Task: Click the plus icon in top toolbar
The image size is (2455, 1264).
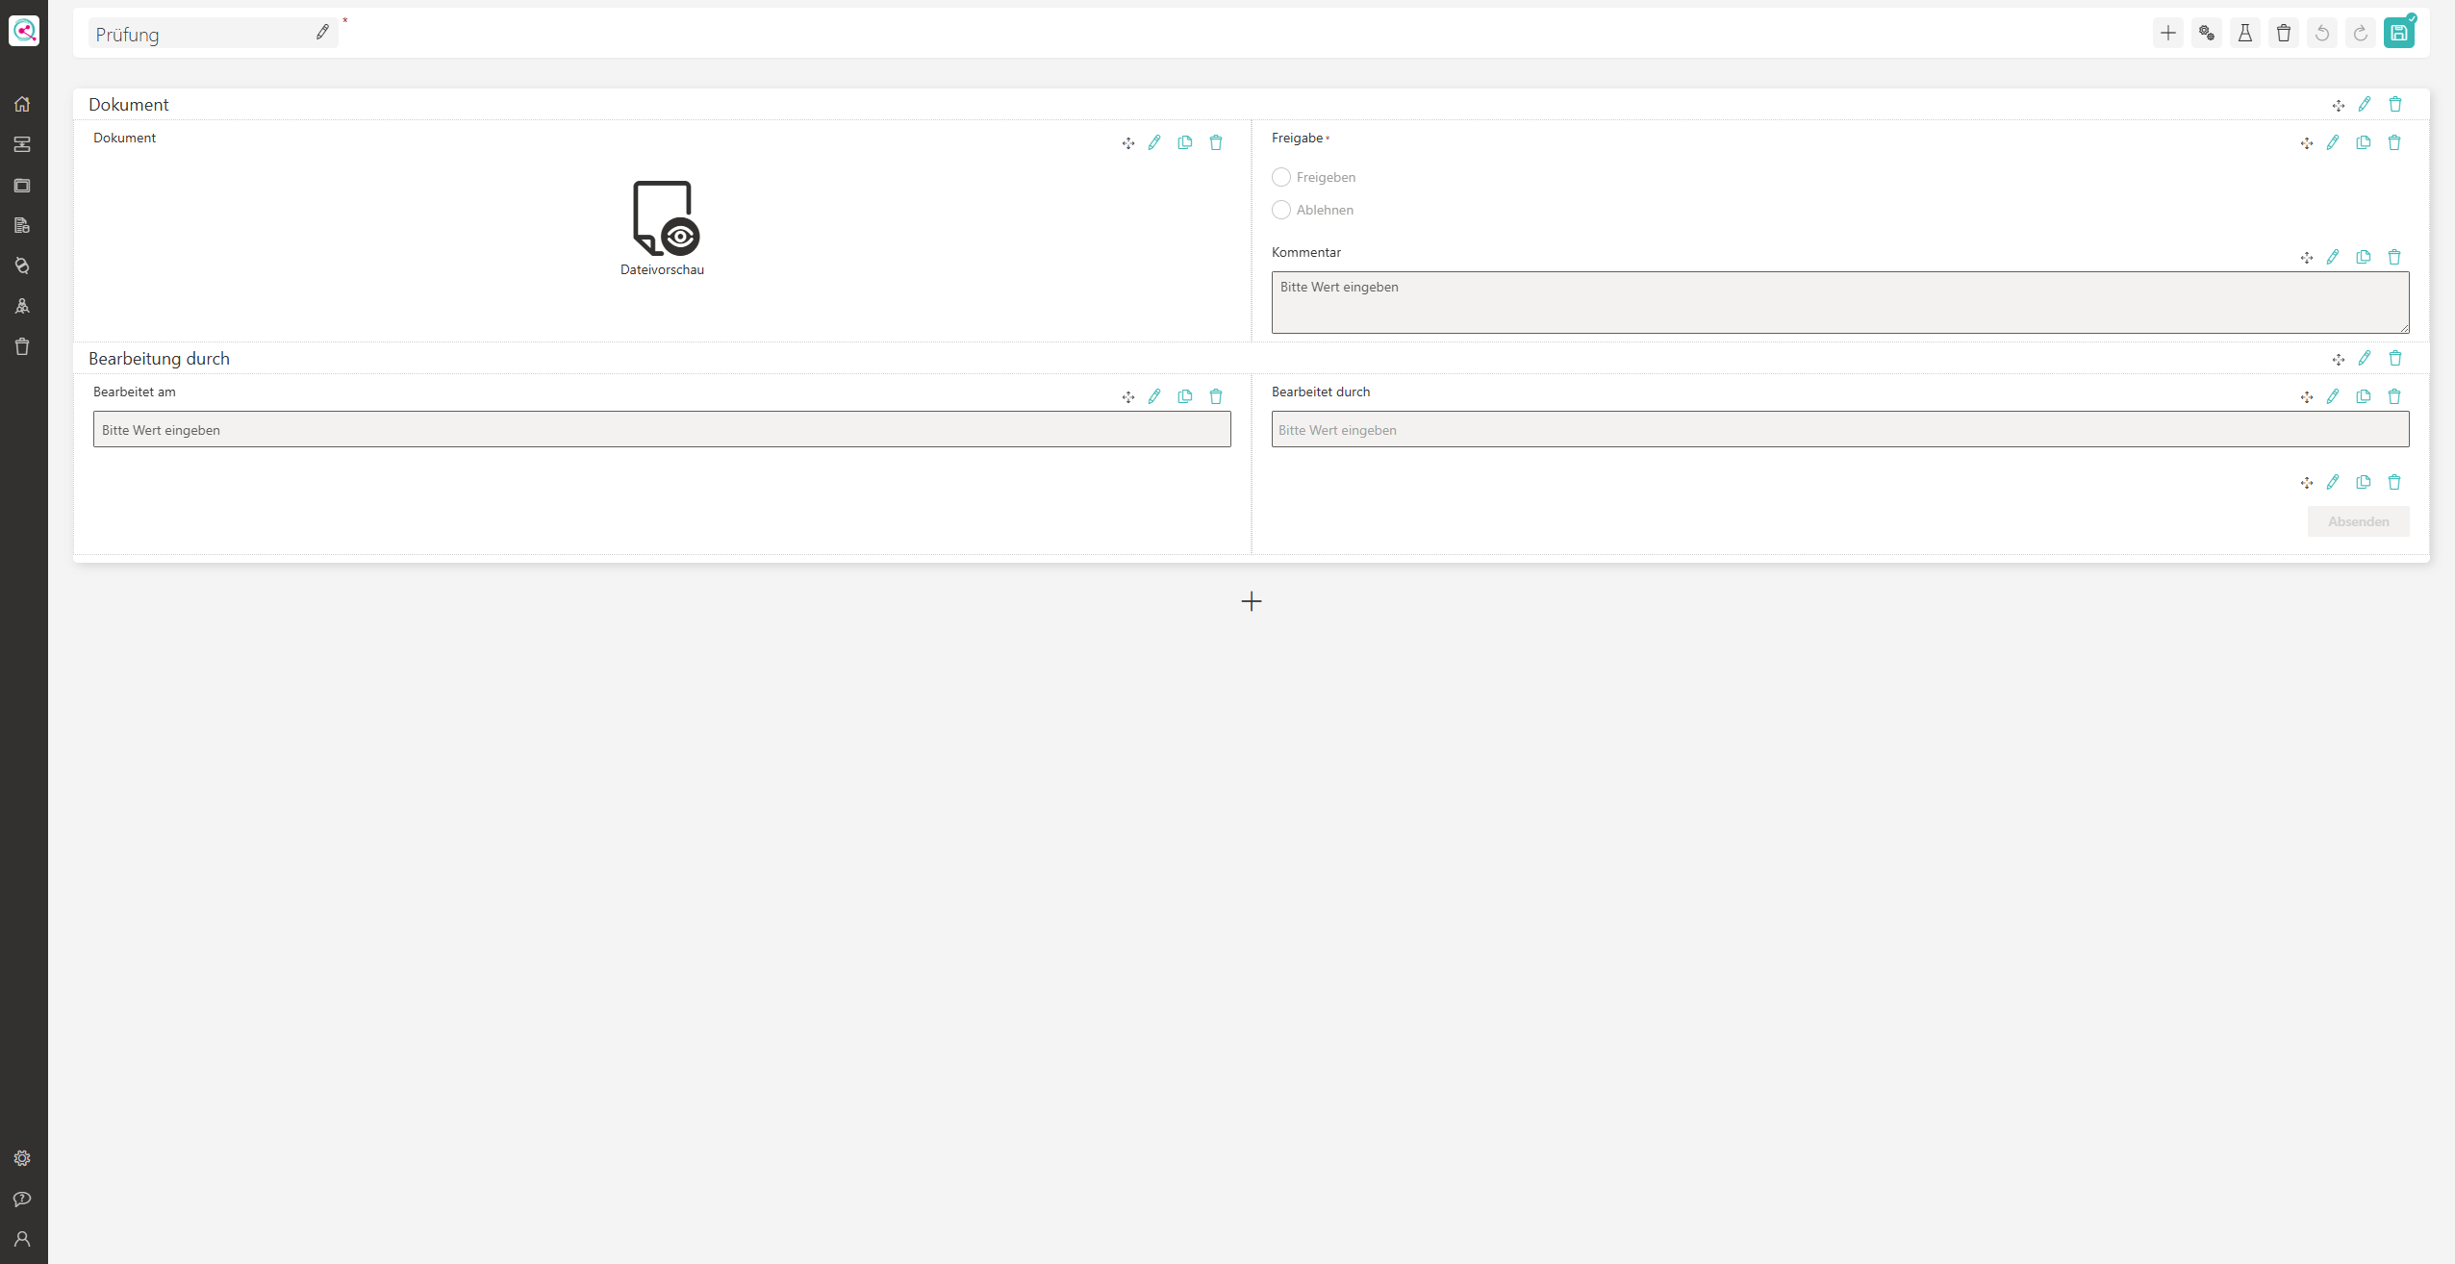Action: (2167, 34)
